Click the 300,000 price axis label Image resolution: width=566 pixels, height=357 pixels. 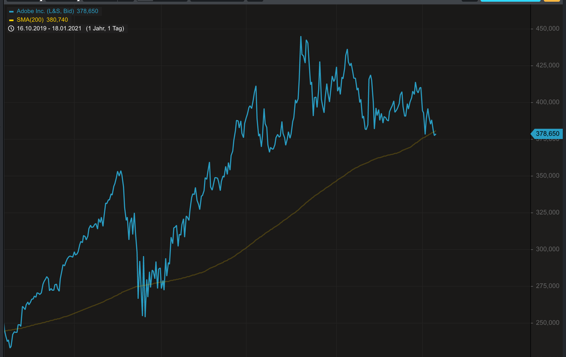pyautogui.click(x=547, y=250)
